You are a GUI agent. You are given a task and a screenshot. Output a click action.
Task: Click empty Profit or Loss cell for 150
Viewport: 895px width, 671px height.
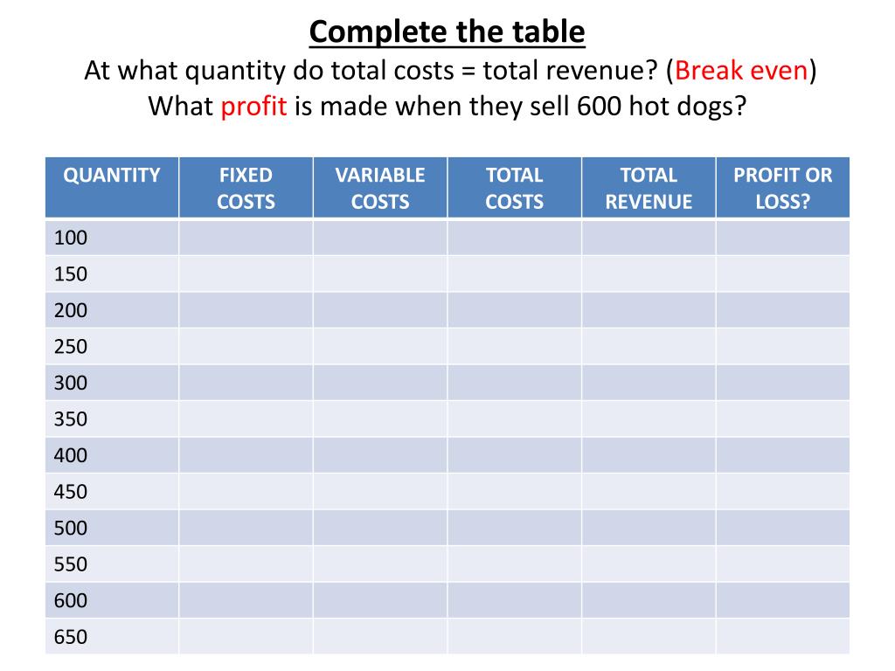pyautogui.click(x=782, y=273)
